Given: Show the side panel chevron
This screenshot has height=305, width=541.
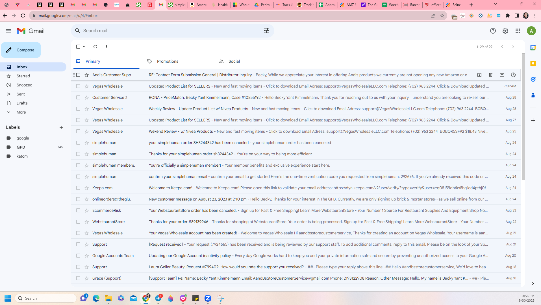Looking at the screenshot, I should (533, 284).
